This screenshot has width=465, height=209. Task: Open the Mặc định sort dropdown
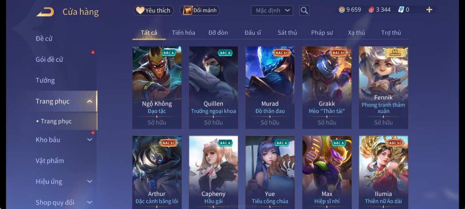pyautogui.click(x=272, y=11)
